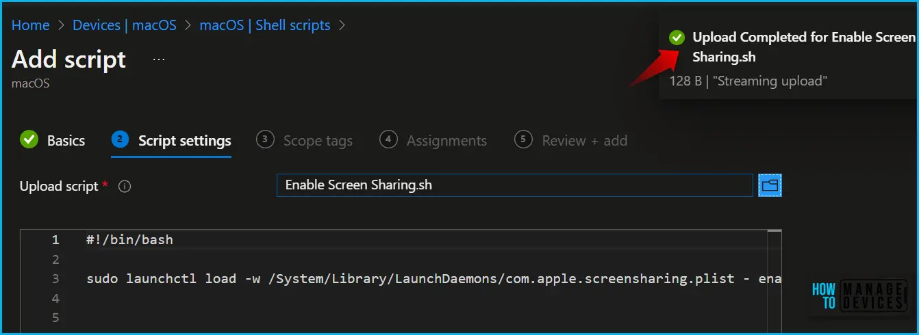This screenshot has height=335, width=919.
Task: Click the info icon next to Upload script
Action: pyautogui.click(x=125, y=186)
